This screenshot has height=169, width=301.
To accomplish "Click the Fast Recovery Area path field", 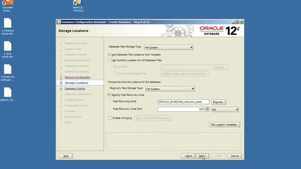I will (x=183, y=102).
